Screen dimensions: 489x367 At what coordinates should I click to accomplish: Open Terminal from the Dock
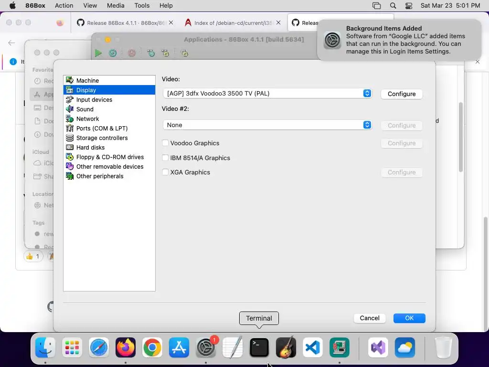259,347
